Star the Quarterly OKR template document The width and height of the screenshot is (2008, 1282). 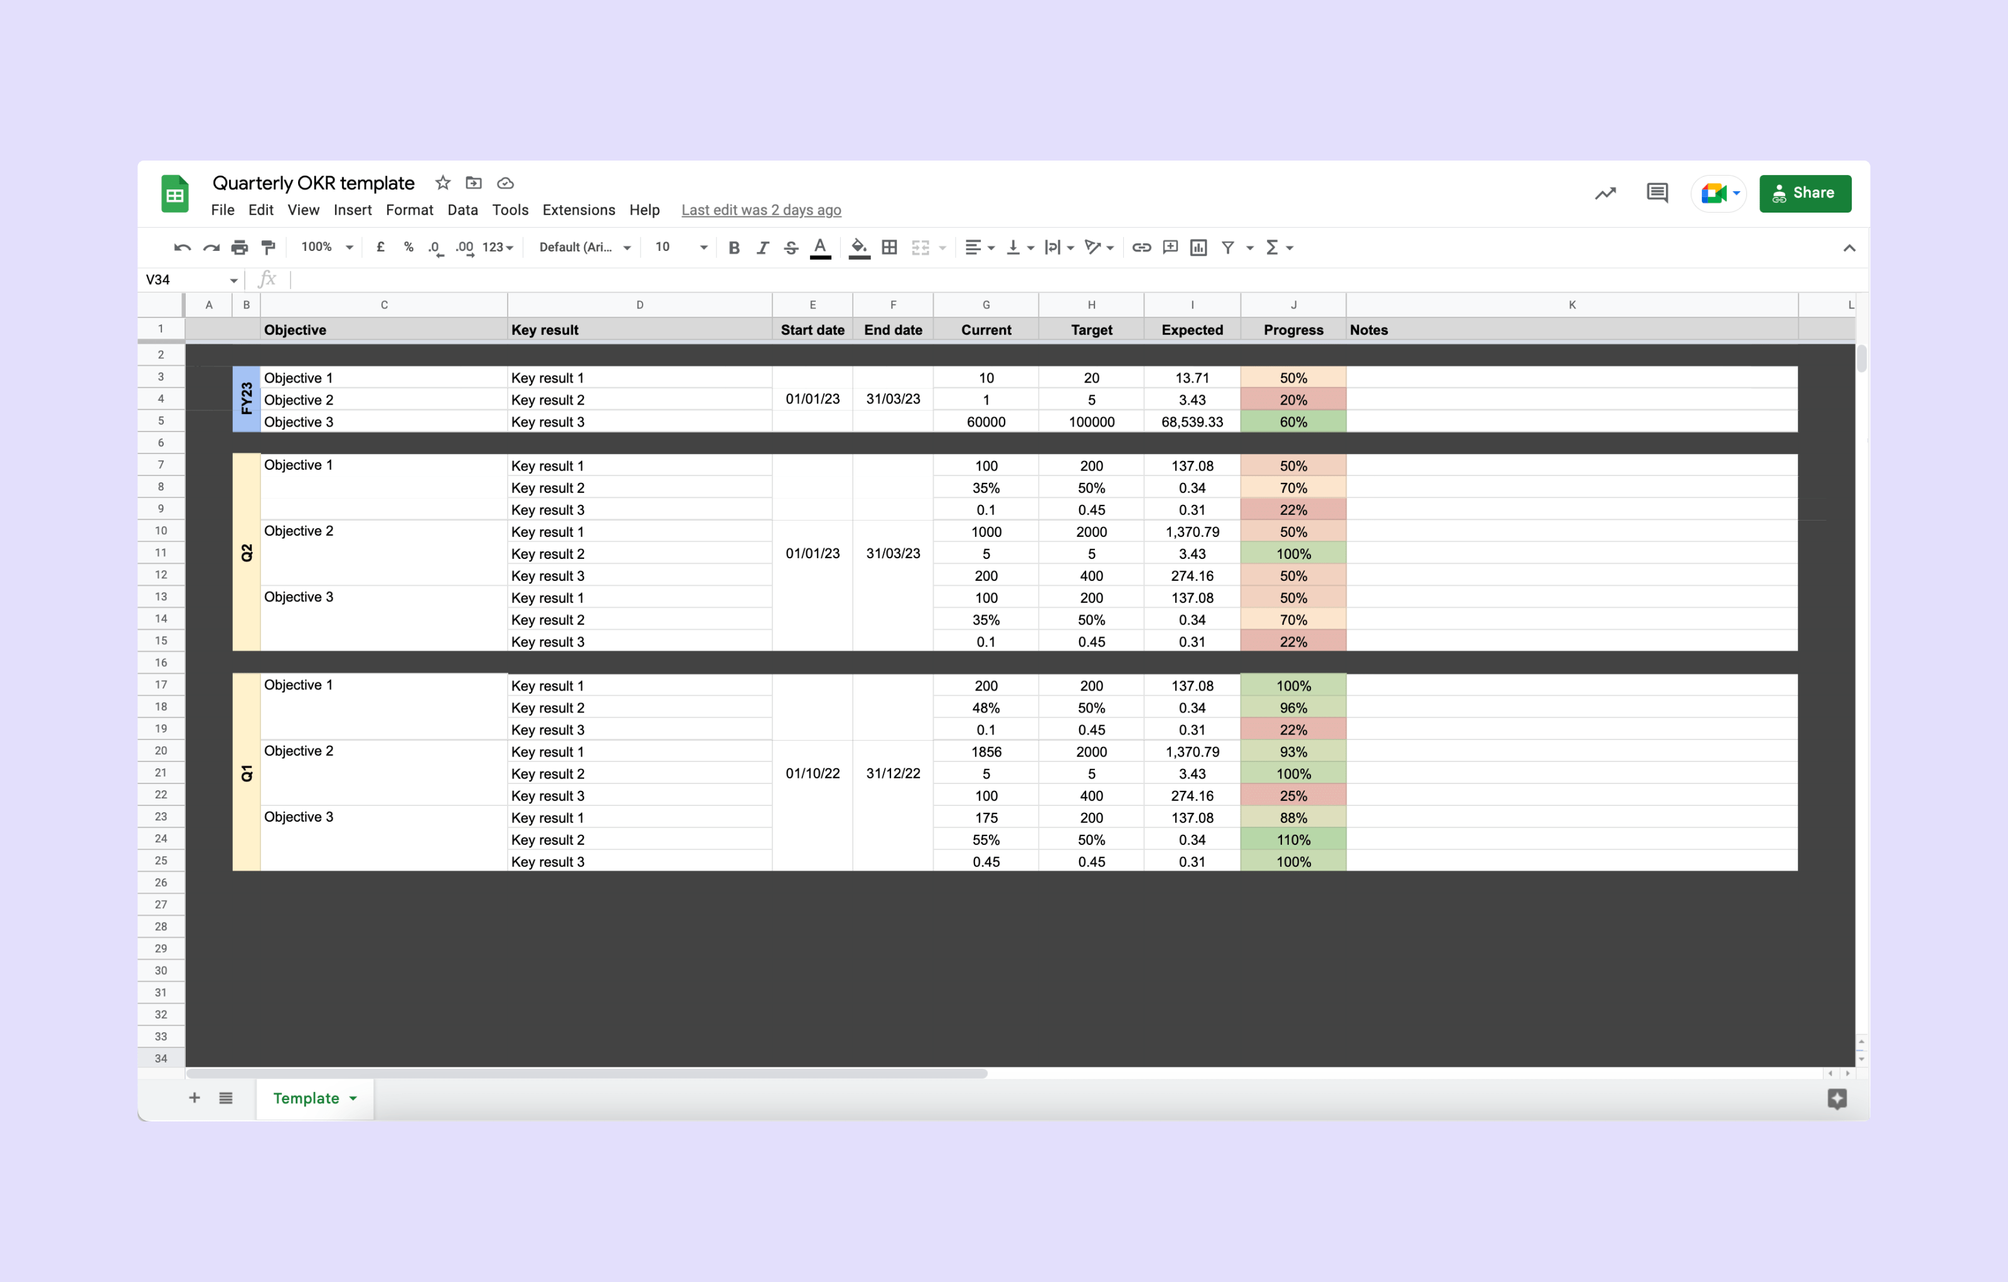tap(443, 183)
